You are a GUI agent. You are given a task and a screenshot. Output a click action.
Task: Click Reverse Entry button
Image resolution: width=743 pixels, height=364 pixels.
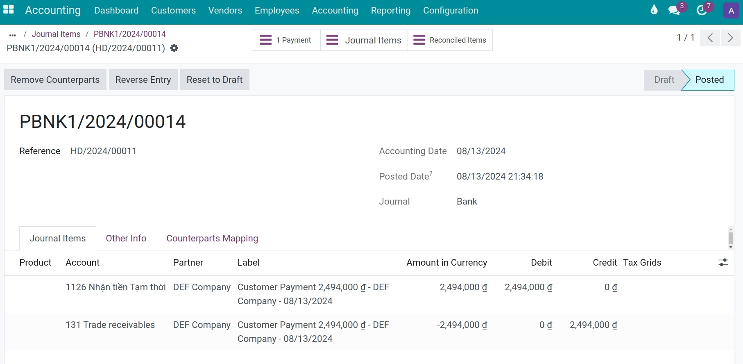pyautogui.click(x=143, y=80)
